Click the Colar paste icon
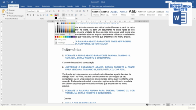 (3, 11)
